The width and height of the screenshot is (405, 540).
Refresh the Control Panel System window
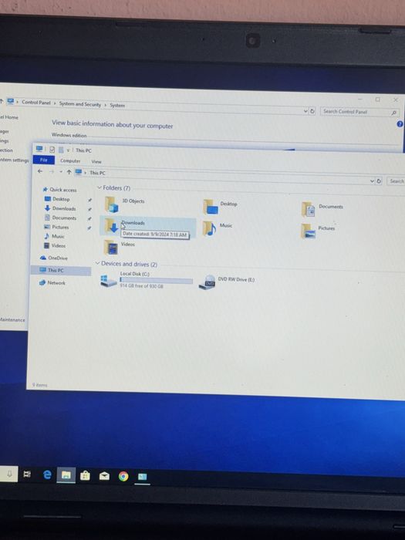click(x=312, y=111)
